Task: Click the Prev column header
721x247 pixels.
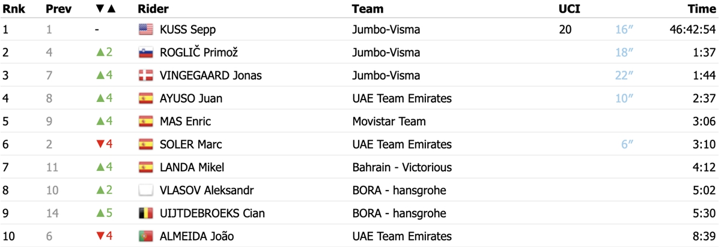Action: 59,9
